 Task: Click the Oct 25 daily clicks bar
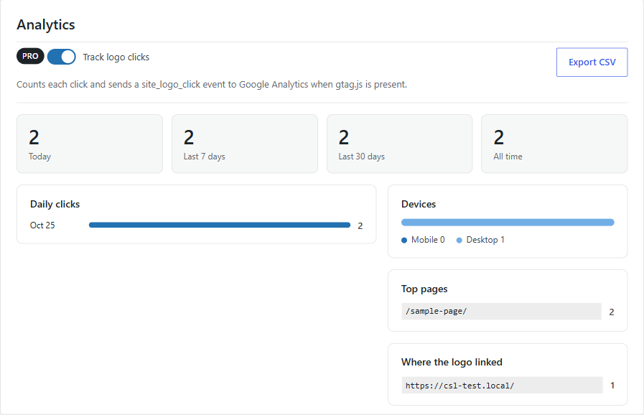pyautogui.click(x=220, y=225)
